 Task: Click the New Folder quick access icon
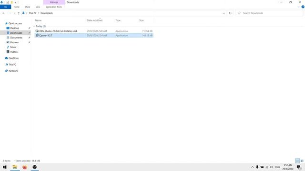click(11, 2)
